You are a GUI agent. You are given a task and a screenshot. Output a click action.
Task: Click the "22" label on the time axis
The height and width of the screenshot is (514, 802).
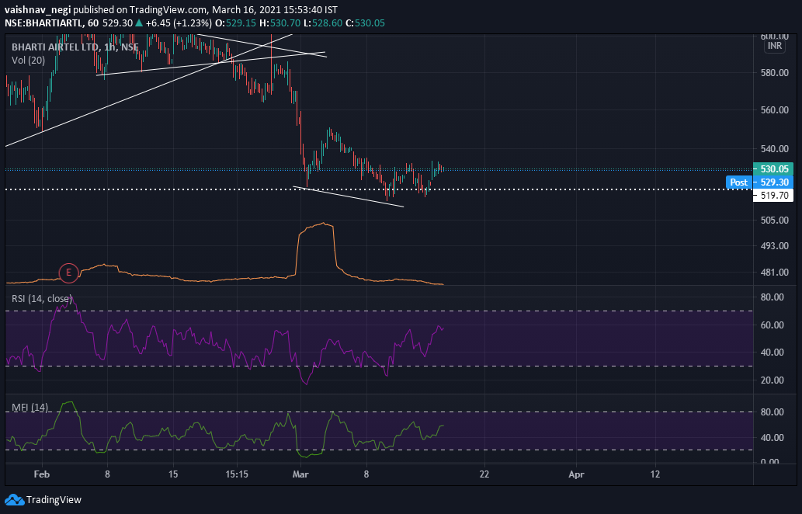click(x=484, y=474)
